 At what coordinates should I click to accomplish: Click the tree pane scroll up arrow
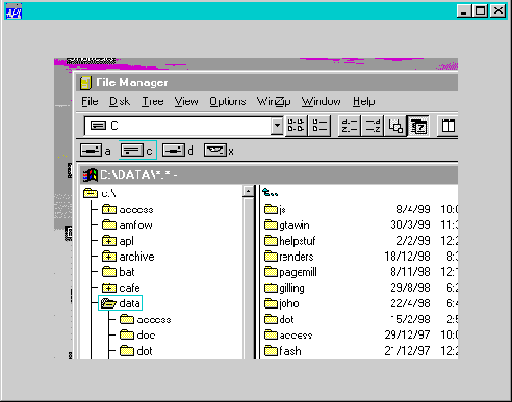pyautogui.click(x=248, y=191)
